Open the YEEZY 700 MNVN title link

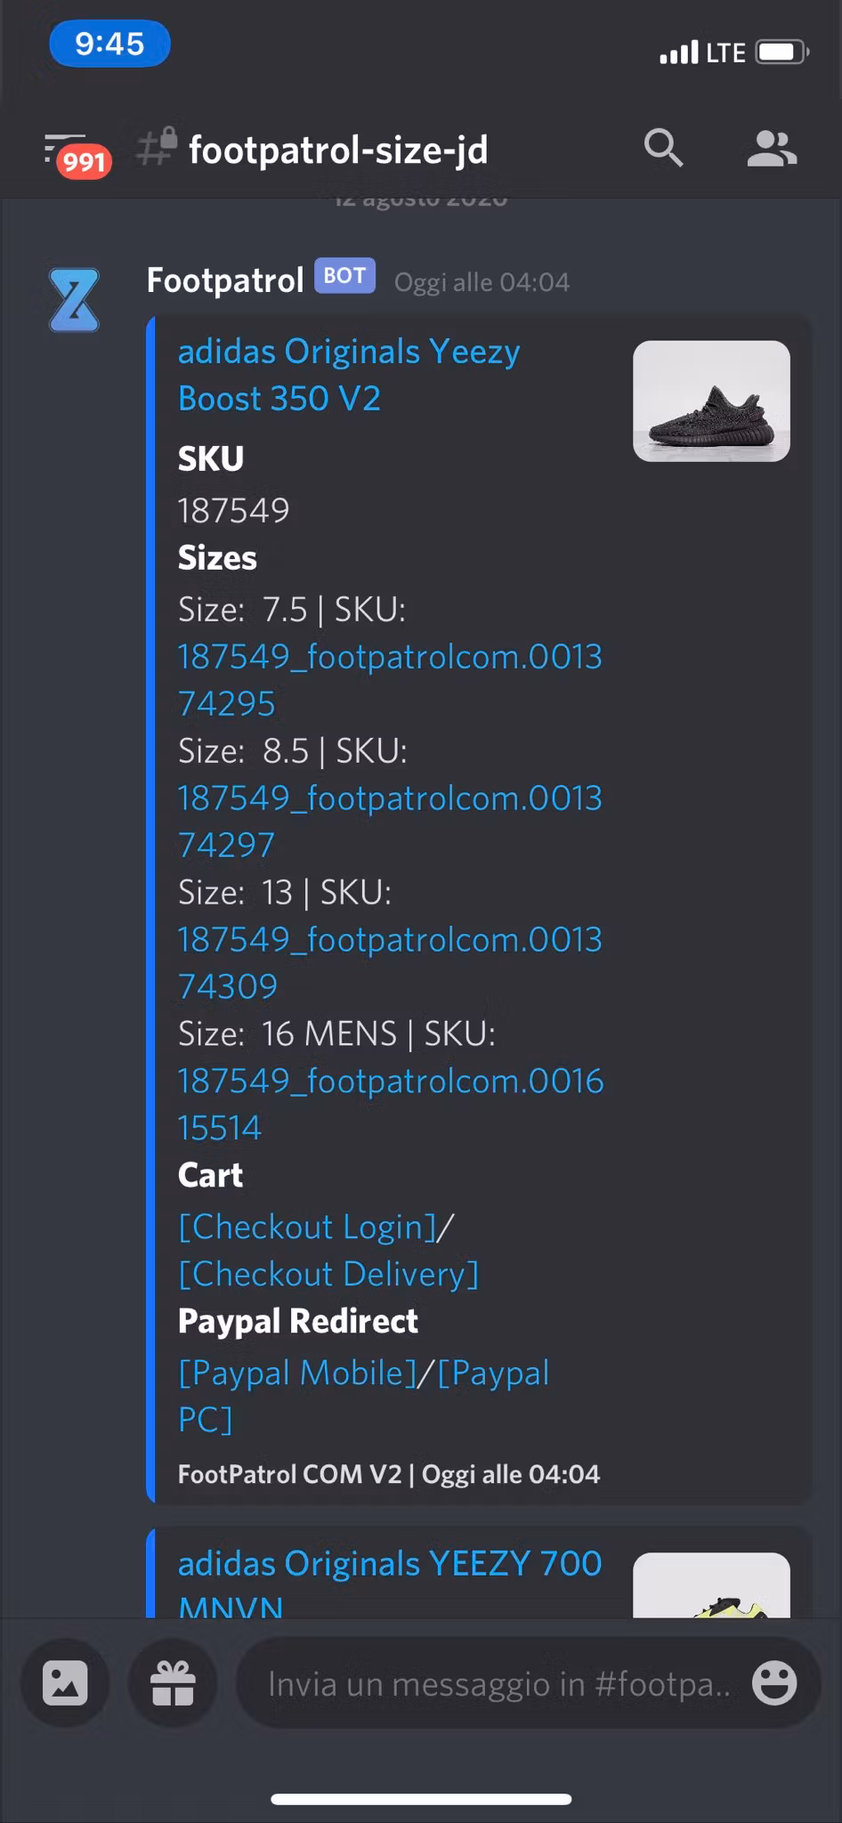tap(389, 1564)
